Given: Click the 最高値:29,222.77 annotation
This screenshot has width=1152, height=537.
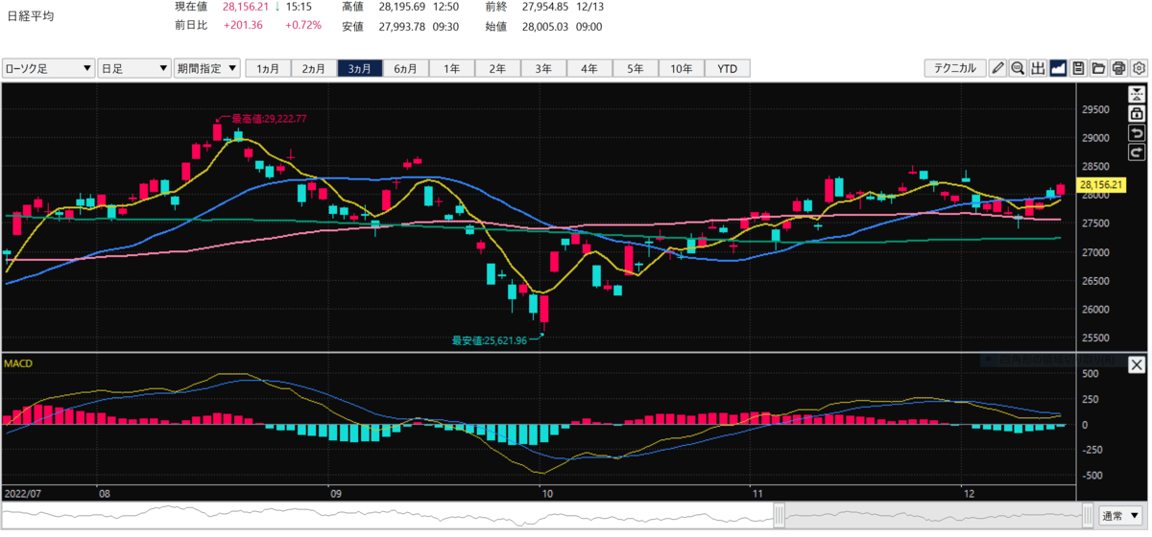Looking at the screenshot, I should (268, 118).
